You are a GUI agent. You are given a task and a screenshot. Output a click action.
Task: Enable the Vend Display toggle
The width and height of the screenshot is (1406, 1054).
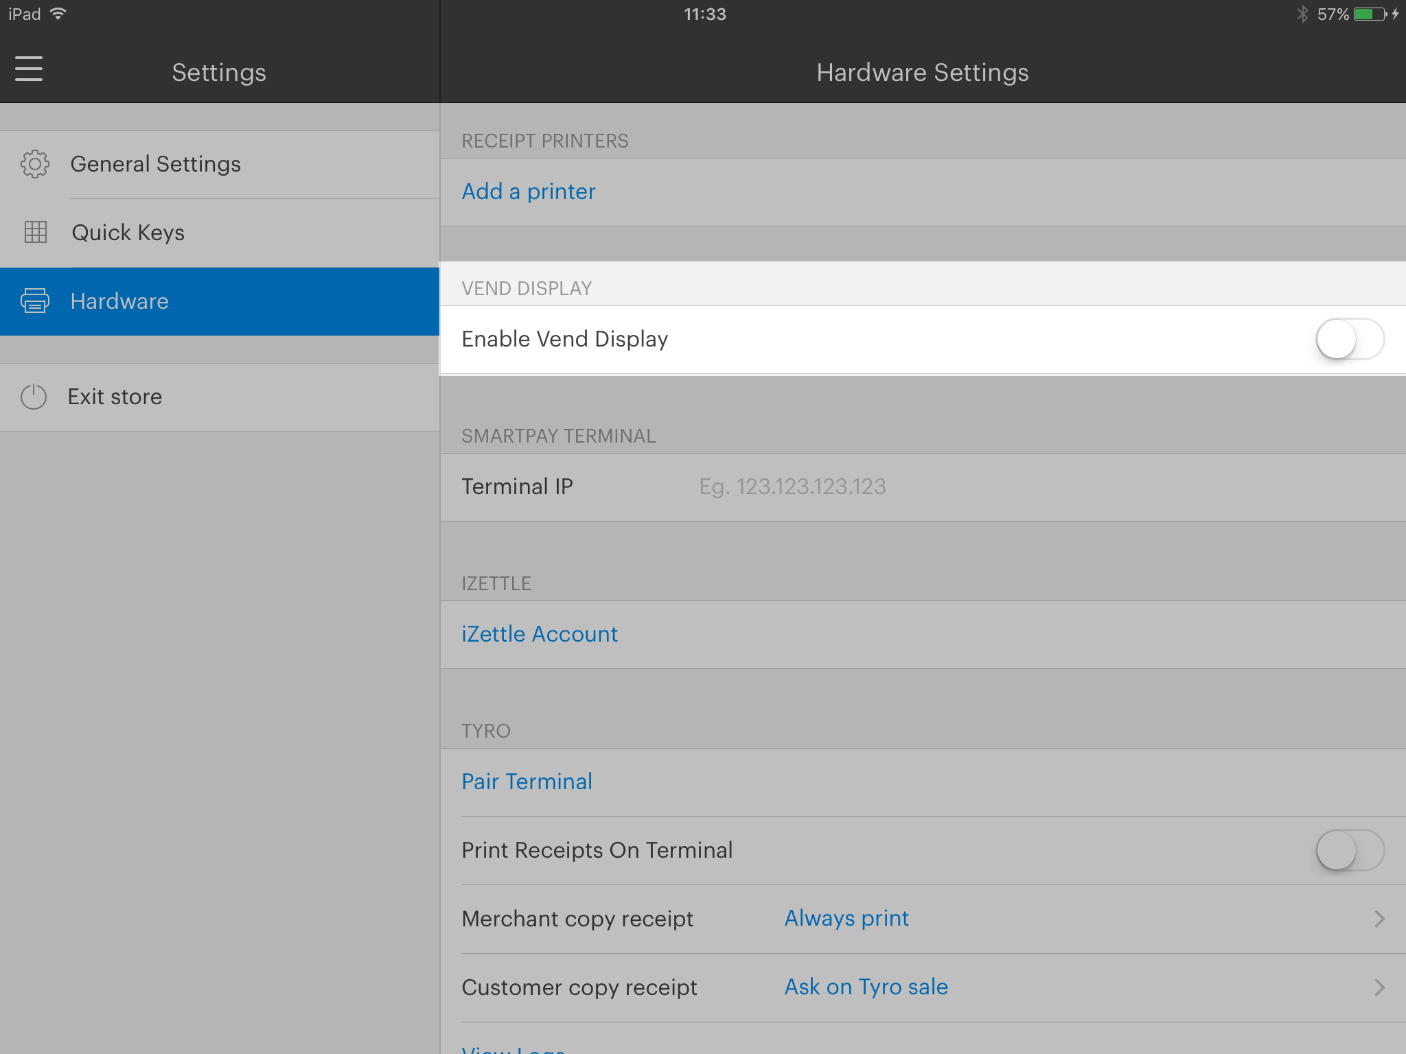pos(1349,339)
